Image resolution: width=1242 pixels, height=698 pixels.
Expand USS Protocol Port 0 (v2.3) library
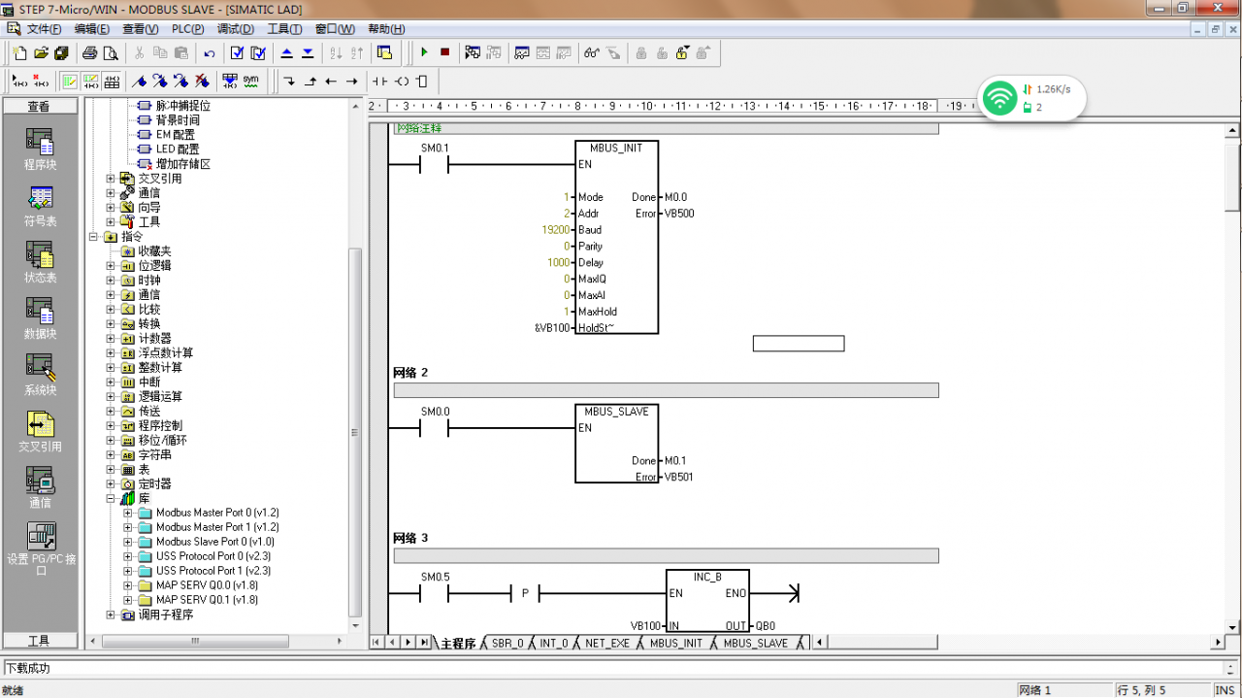(x=127, y=556)
